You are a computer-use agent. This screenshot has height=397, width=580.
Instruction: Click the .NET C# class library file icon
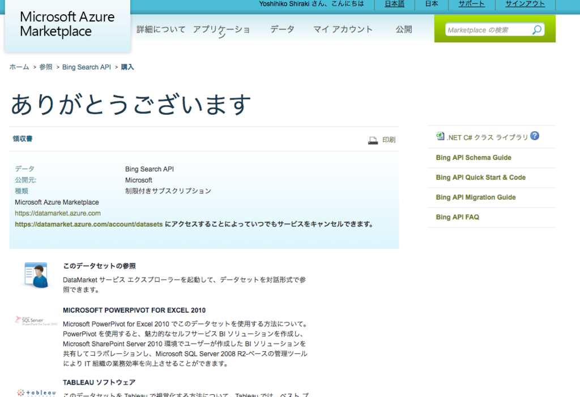pos(440,136)
